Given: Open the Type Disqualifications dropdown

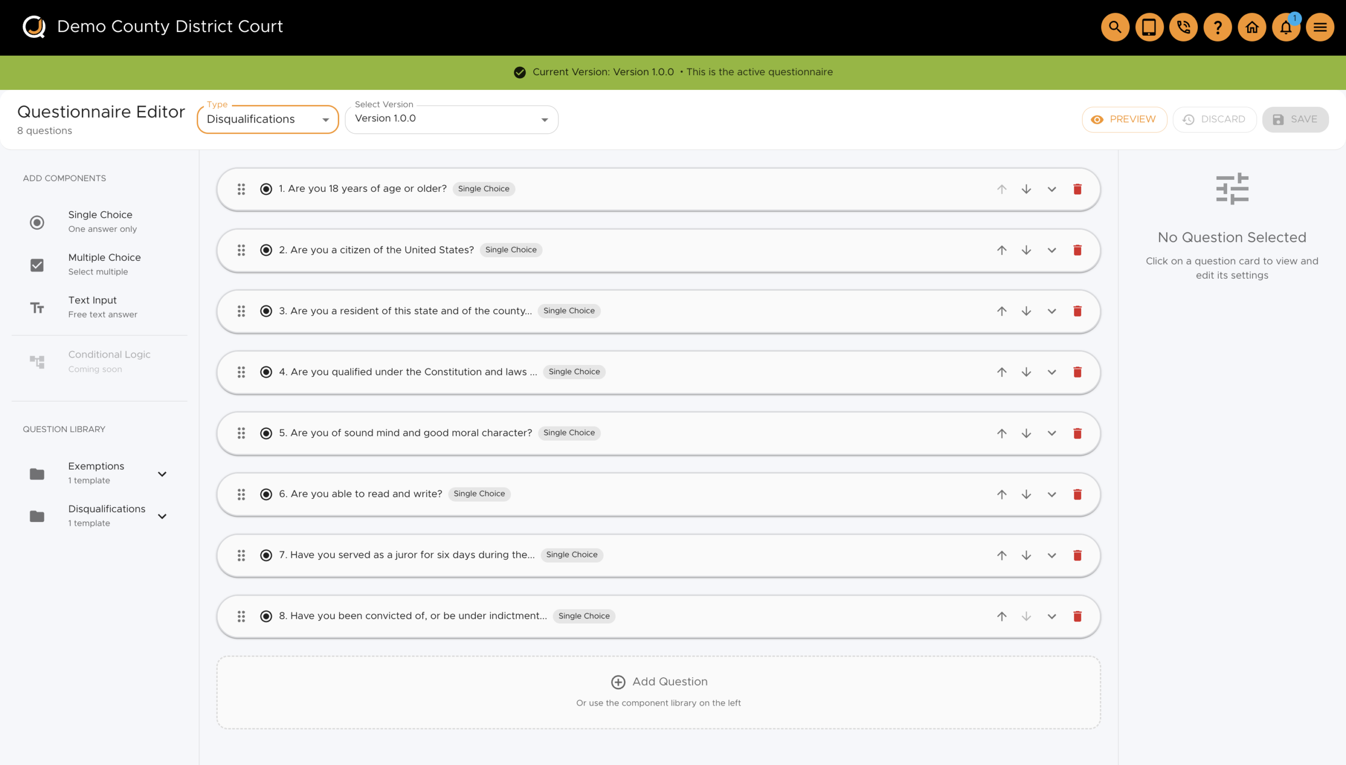Looking at the screenshot, I should [x=267, y=119].
